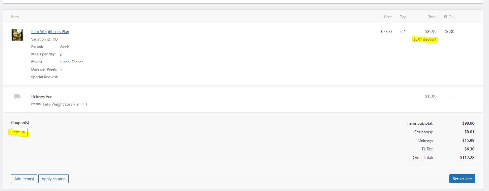Click the $6.30 item tax value
The image size is (489, 191).
click(x=450, y=32)
